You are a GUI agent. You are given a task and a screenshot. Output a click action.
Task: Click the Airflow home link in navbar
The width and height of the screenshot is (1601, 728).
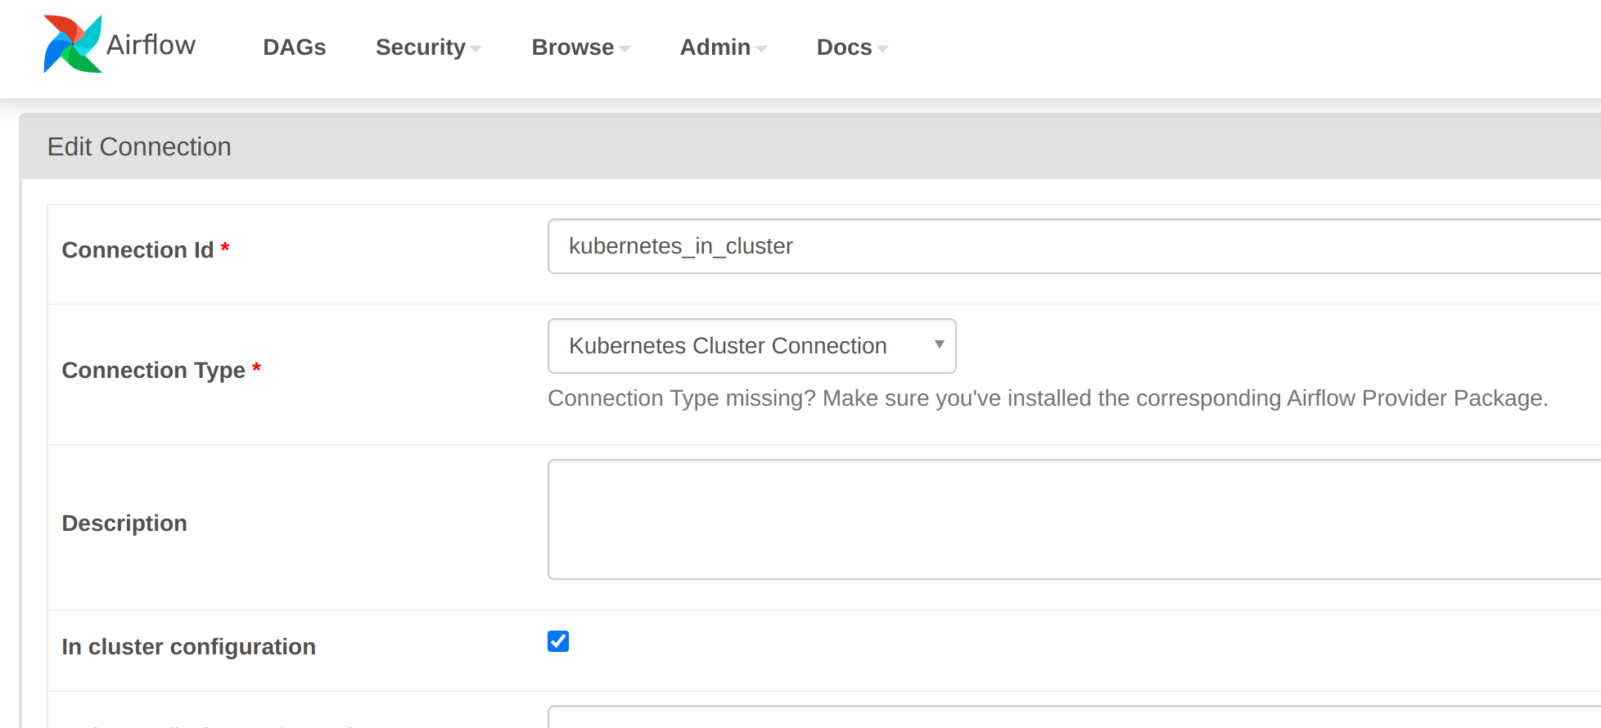tap(152, 45)
